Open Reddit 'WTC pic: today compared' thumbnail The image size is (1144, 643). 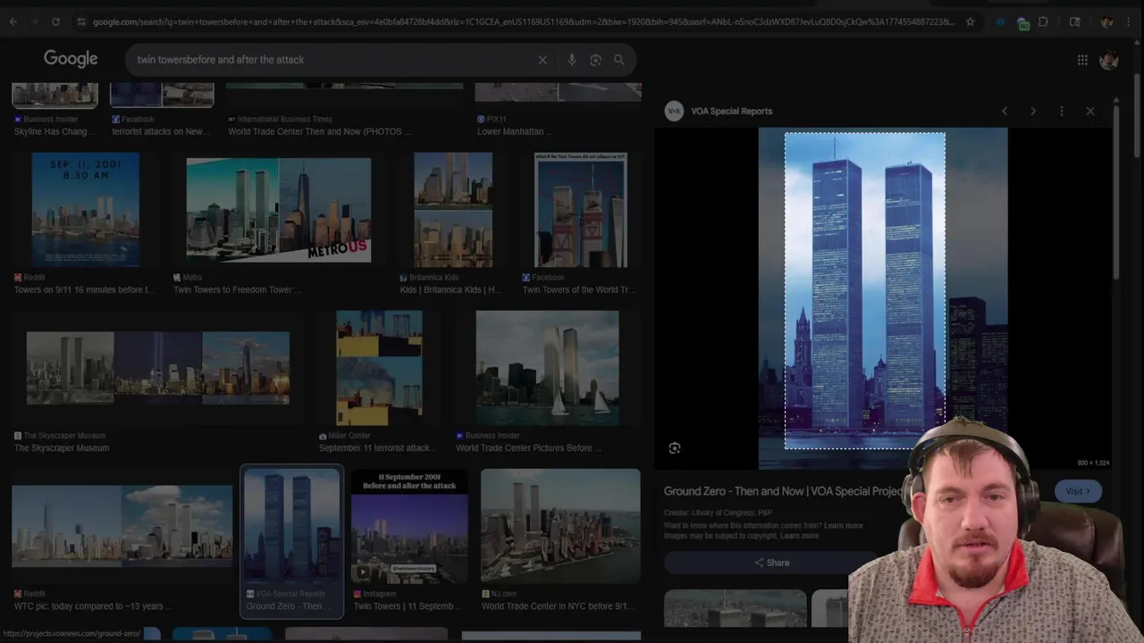click(x=122, y=526)
